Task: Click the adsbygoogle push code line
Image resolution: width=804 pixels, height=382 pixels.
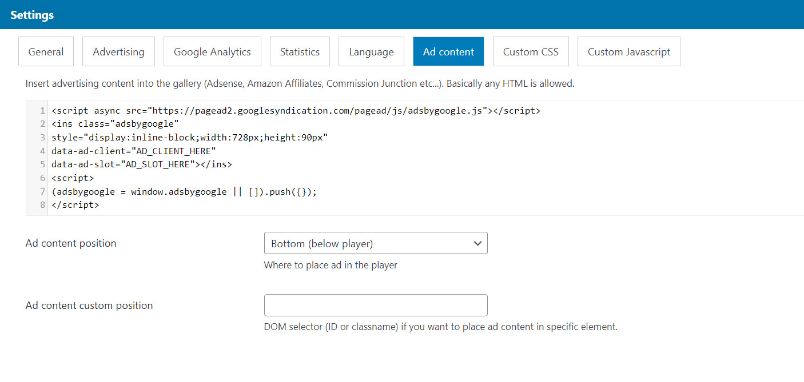Action: (x=184, y=192)
